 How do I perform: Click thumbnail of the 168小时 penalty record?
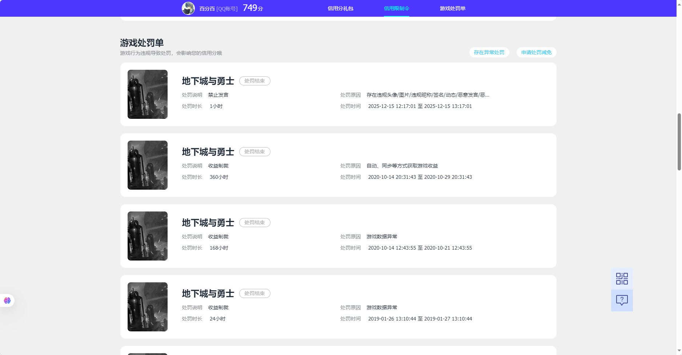(x=148, y=236)
